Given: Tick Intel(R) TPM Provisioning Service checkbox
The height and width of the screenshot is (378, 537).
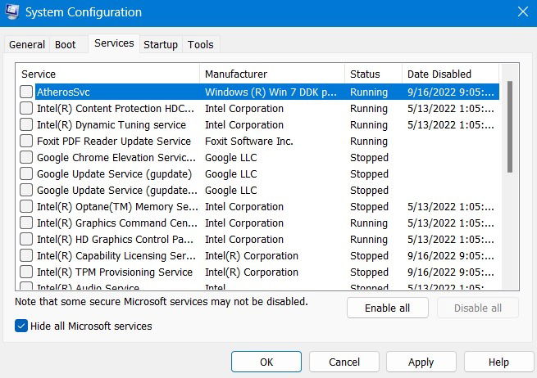Looking at the screenshot, I should (26, 272).
